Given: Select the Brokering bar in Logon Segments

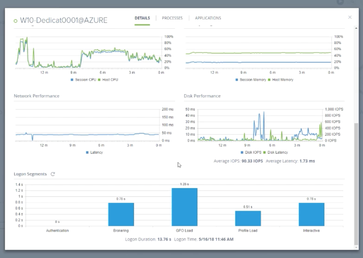Looking at the screenshot, I should [x=121, y=214].
